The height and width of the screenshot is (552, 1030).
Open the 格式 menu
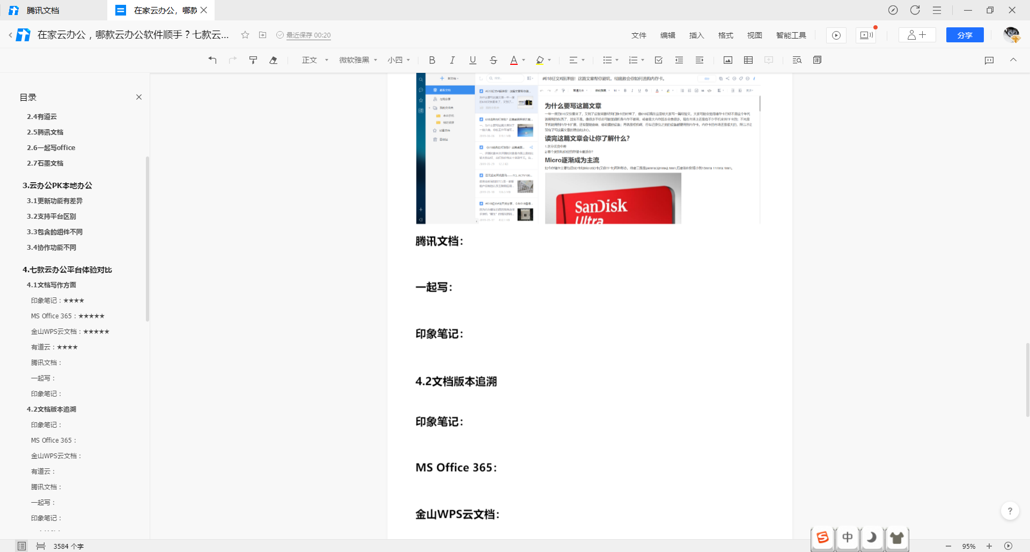coord(726,35)
